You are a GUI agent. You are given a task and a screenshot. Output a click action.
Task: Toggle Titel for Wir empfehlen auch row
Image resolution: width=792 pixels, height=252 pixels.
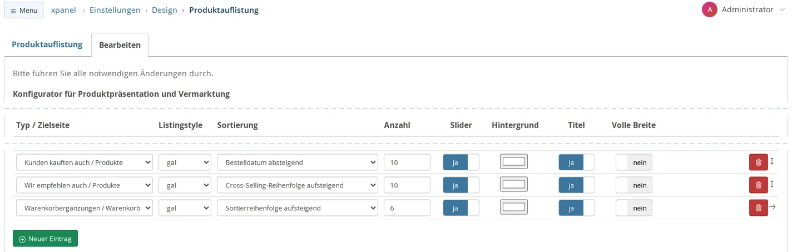(577, 185)
